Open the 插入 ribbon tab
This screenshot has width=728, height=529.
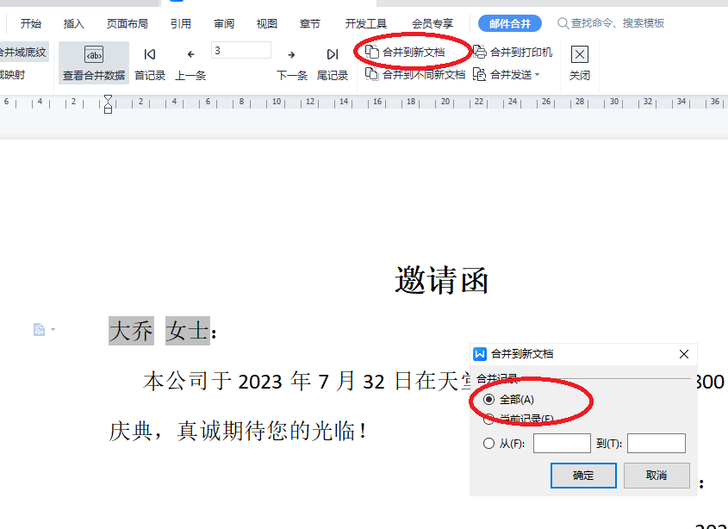74,23
